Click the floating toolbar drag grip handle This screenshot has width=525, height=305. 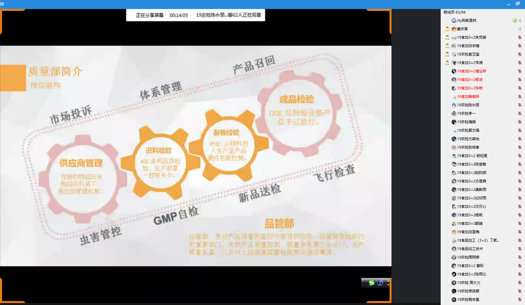[364, 283]
